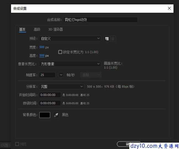Expand the frame rate preset arrow

pyautogui.click(x=61, y=75)
